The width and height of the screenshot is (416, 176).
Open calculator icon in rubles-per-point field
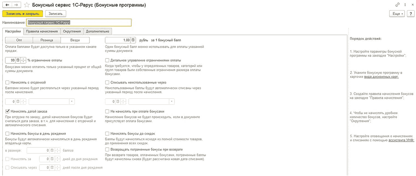pyautogui.click(x=133, y=40)
